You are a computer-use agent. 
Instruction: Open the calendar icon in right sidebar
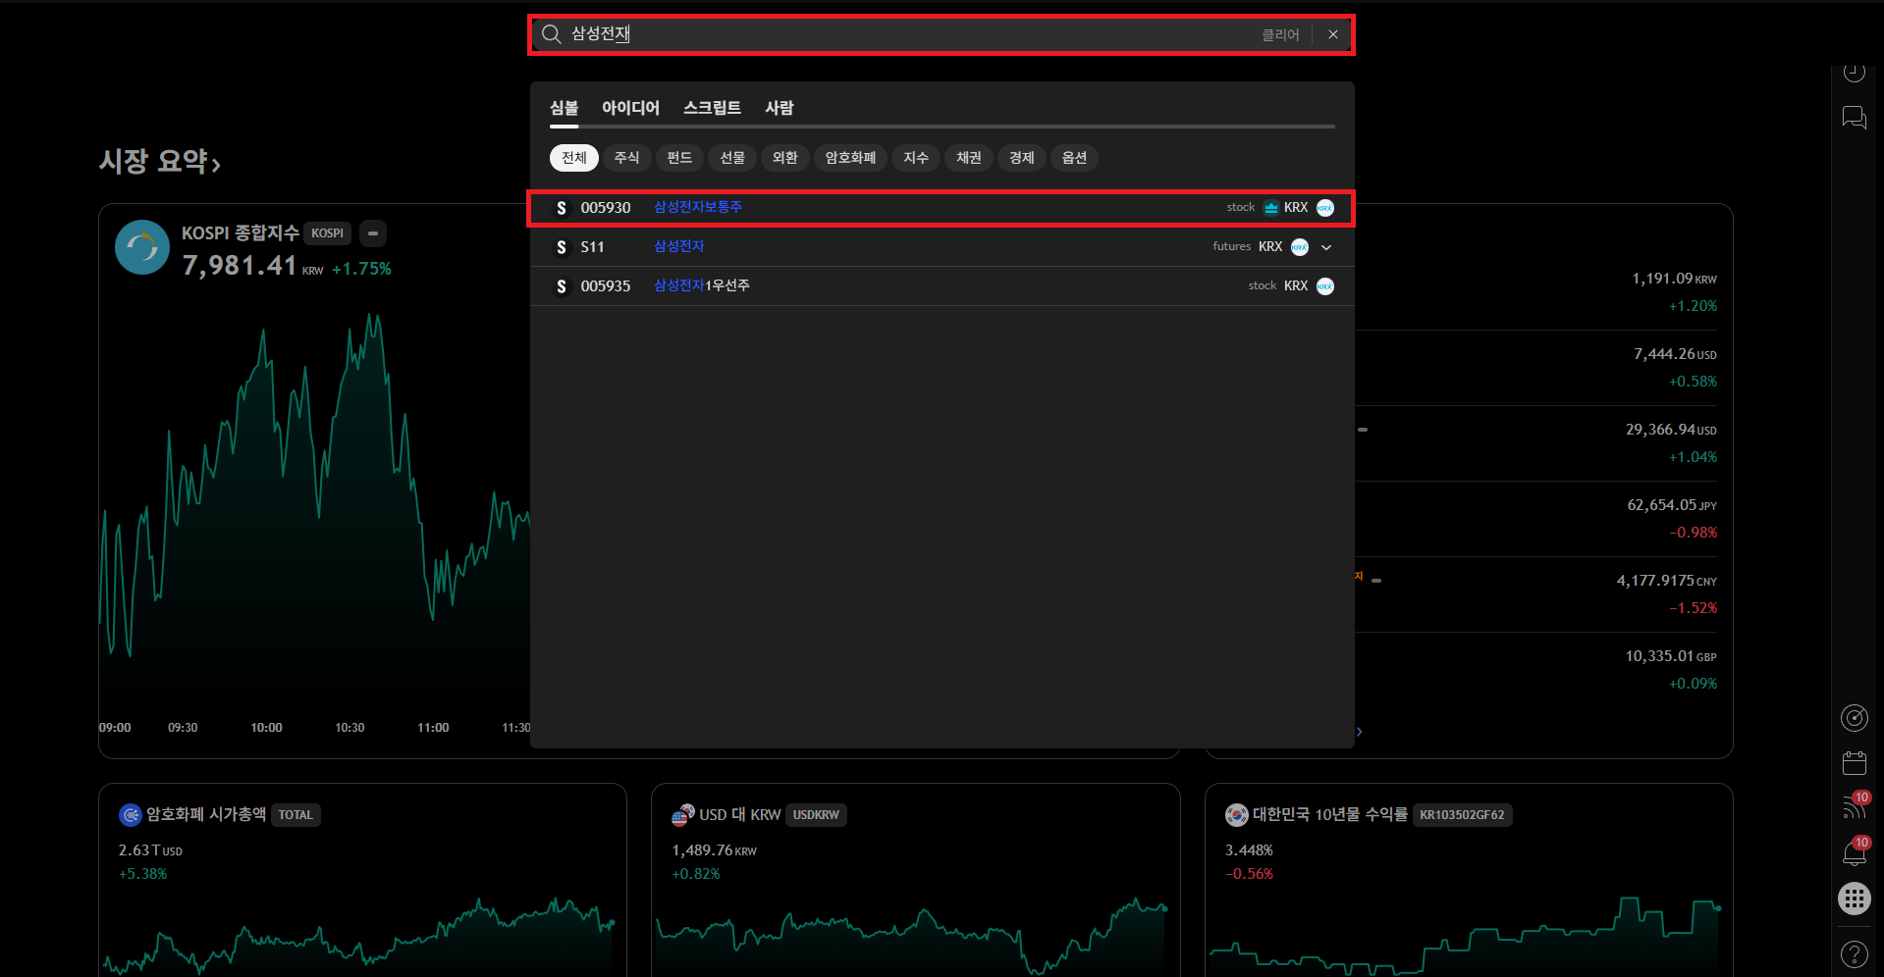tap(1854, 763)
